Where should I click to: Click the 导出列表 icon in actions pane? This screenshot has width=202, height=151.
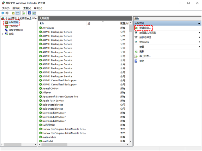coord(136,56)
